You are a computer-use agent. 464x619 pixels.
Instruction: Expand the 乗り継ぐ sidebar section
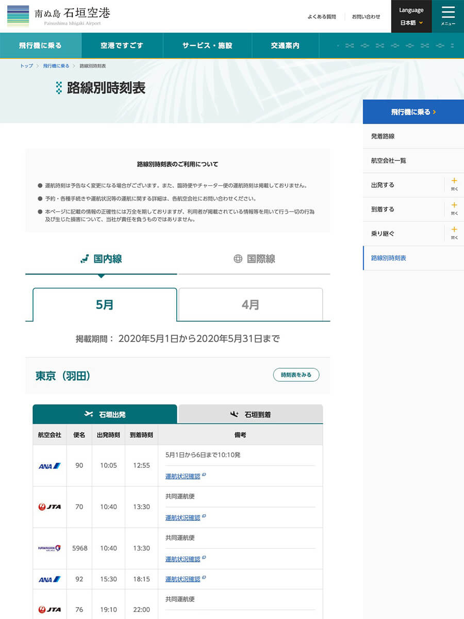(x=454, y=233)
